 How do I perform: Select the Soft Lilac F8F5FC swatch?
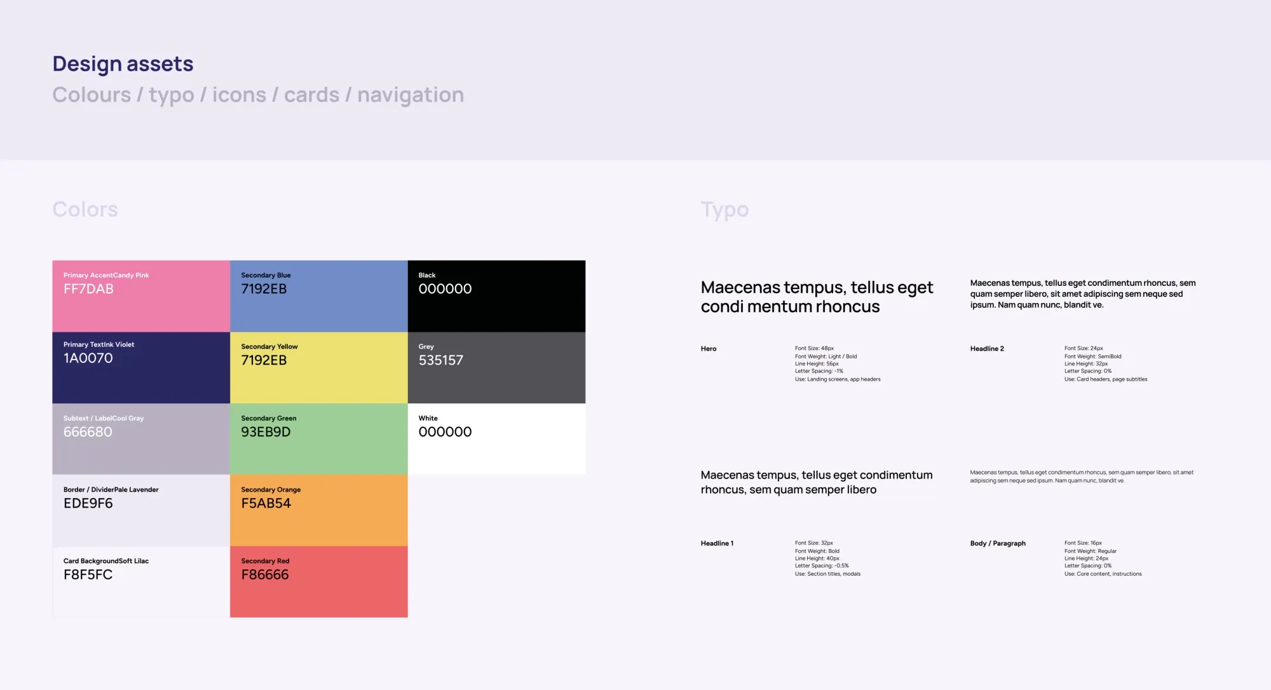click(x=140, y=581)
